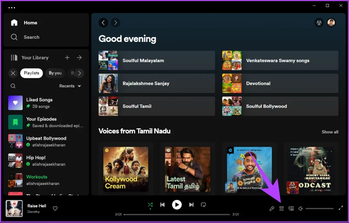
Task: Open artist Dorothy link
Action: tap(34, 212)
